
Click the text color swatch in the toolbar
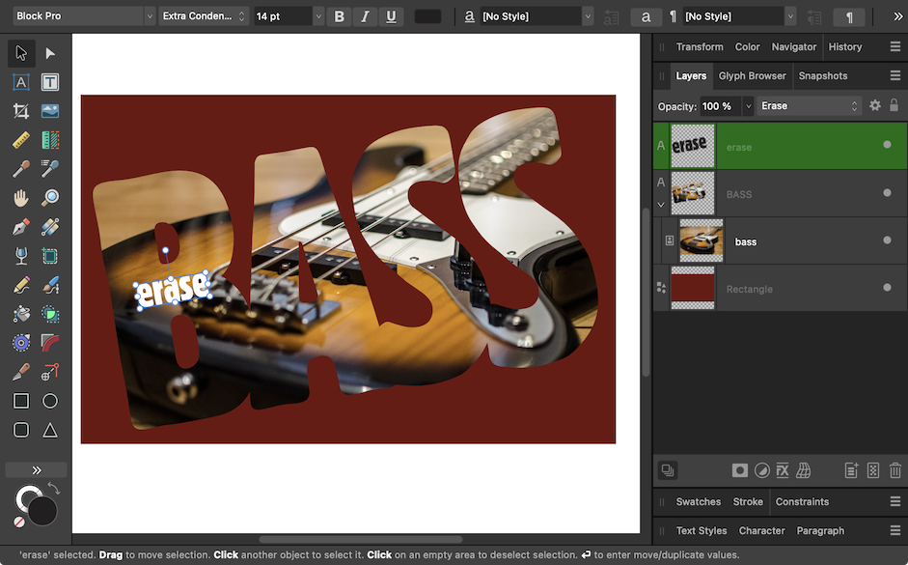(428, 15)
